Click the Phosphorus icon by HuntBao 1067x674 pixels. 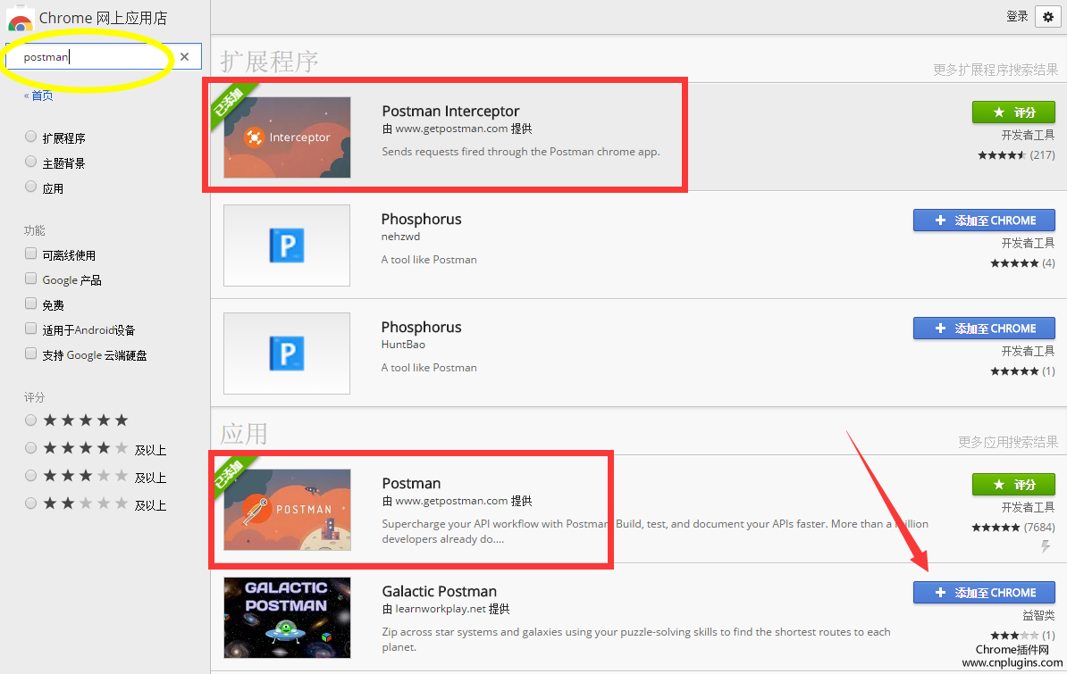[x=287, y=354]
